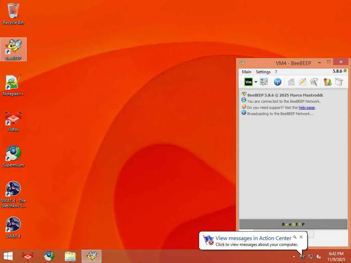Click the Action Center flag tray icon
The image size is (351, 263).
tap(302, 256)
